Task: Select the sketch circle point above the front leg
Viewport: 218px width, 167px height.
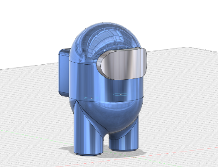Action: [92, 98]
